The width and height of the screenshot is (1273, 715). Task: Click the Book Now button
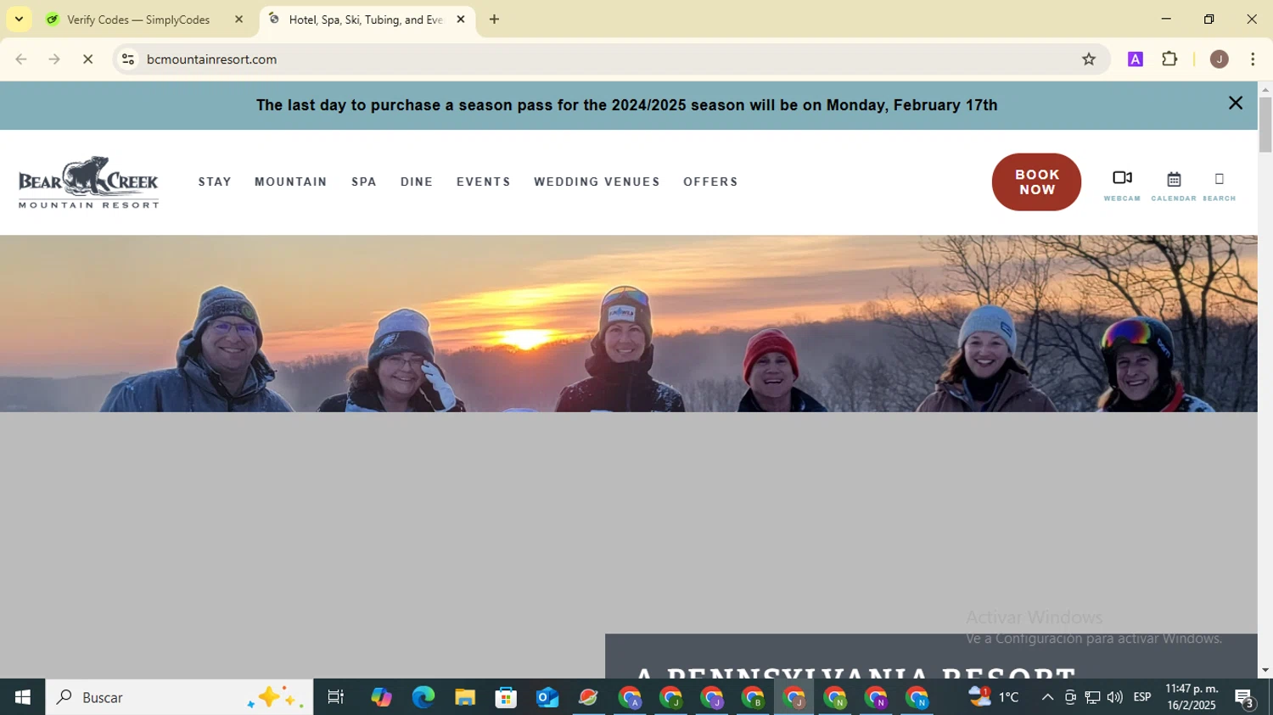pyautogui.click(x=1036, y=182)
